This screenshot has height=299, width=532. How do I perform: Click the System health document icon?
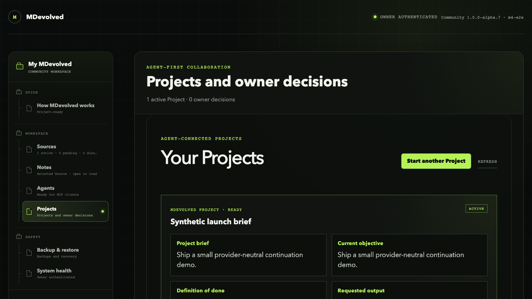click(x=29, y=274)
